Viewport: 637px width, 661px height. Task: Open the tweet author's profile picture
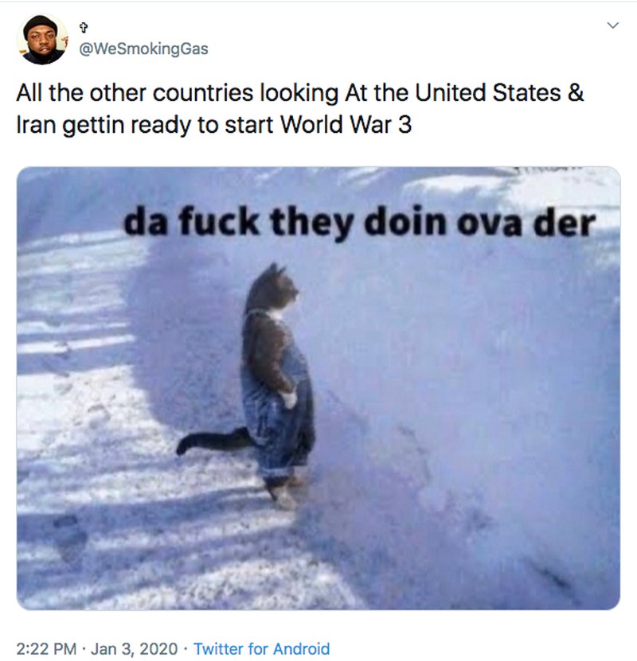click(x=41, y=39)
